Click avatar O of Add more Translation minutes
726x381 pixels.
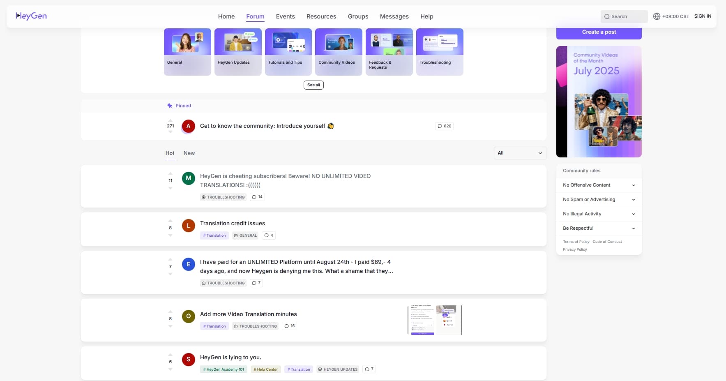pos(189,316)
